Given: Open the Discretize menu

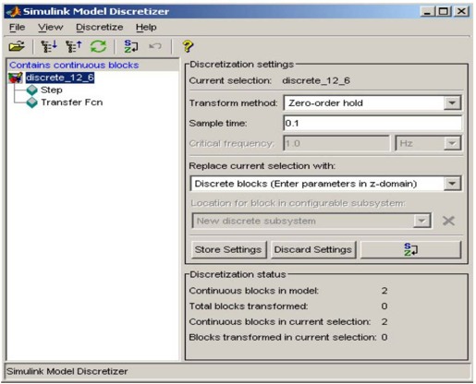Looking at the screenshot, I should 100,28.
